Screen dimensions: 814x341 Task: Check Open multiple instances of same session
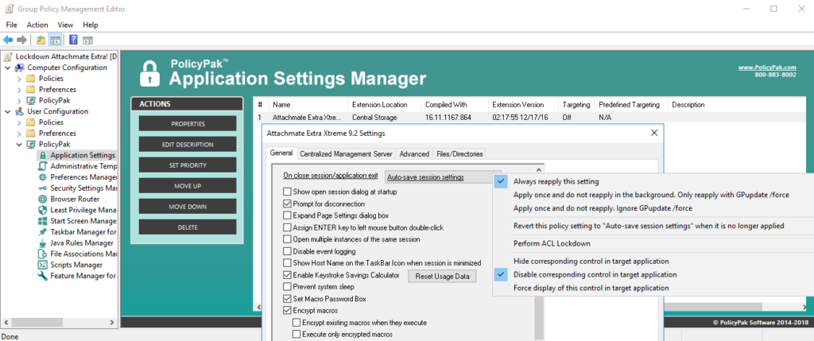pos(287,239)
